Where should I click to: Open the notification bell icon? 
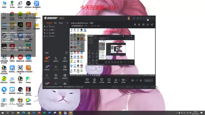click(x=148, y=25)
